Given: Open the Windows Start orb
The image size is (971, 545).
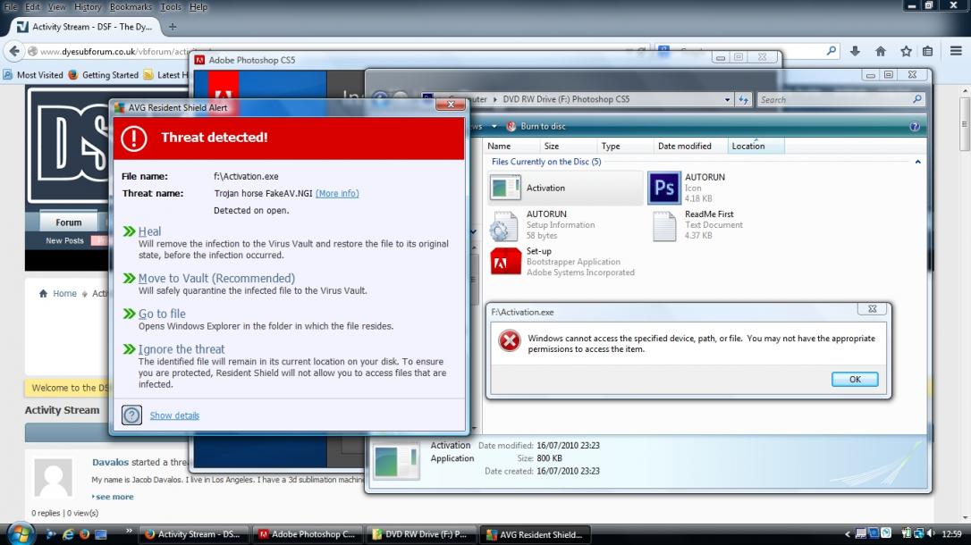Looking at the screenshot, I should (x=20, y=534).
